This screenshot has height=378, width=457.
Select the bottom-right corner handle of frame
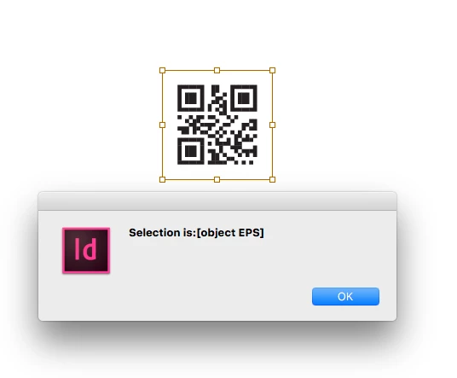pos(272,179)
